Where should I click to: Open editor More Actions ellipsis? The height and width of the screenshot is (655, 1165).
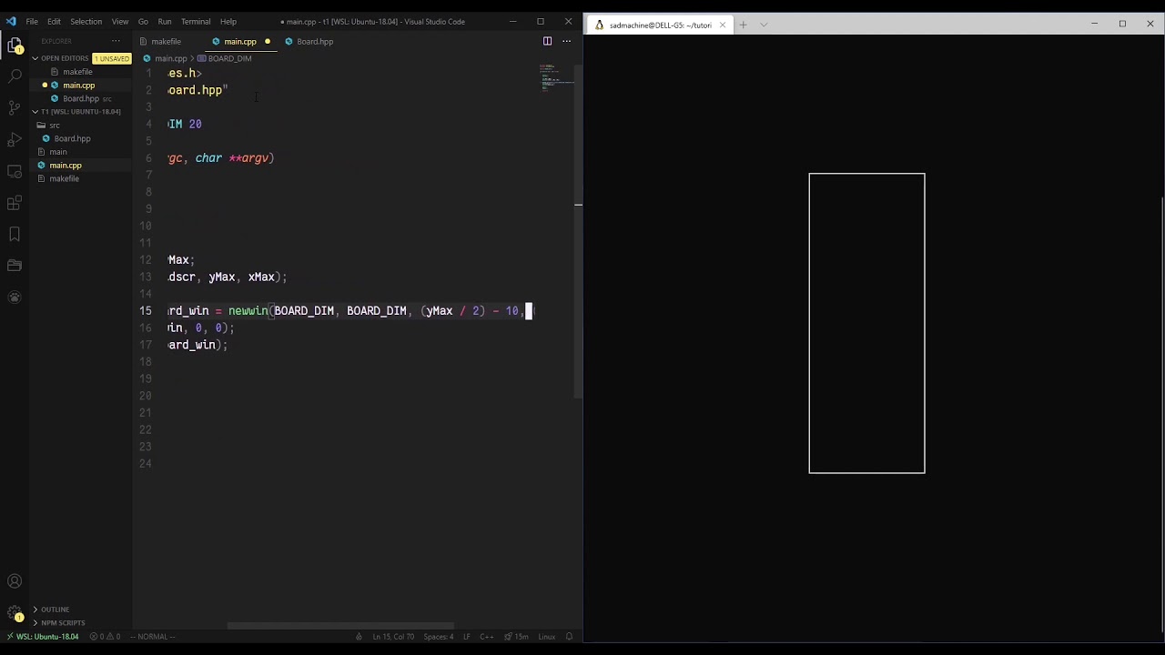click(566, 41)
